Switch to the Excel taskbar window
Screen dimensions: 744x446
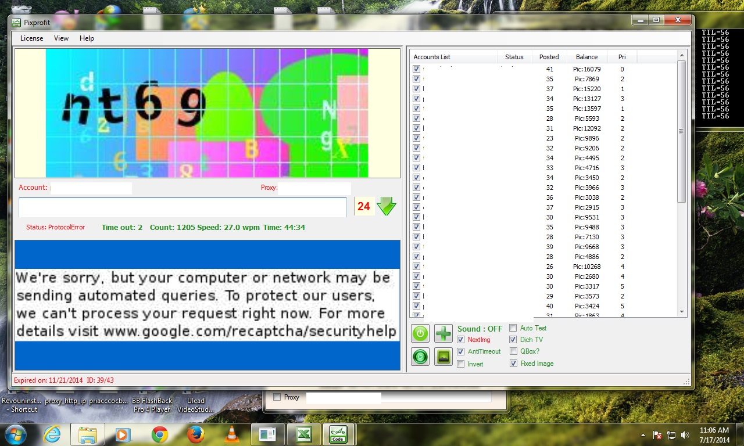[x=303, y=434]
